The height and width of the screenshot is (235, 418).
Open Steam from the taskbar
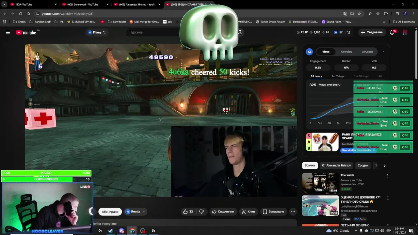pyautogui.click(x=111, y=231)
